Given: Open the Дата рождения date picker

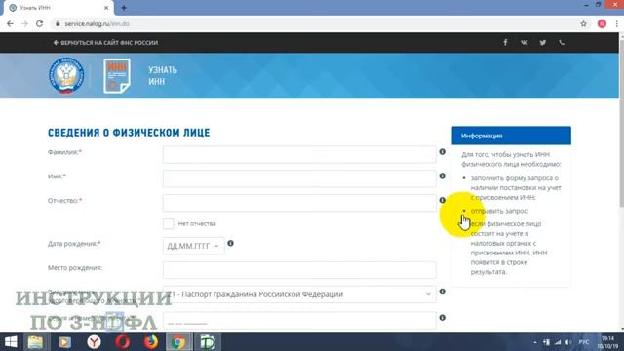Looking at the screenshot, I should click(x=193, y=246).
